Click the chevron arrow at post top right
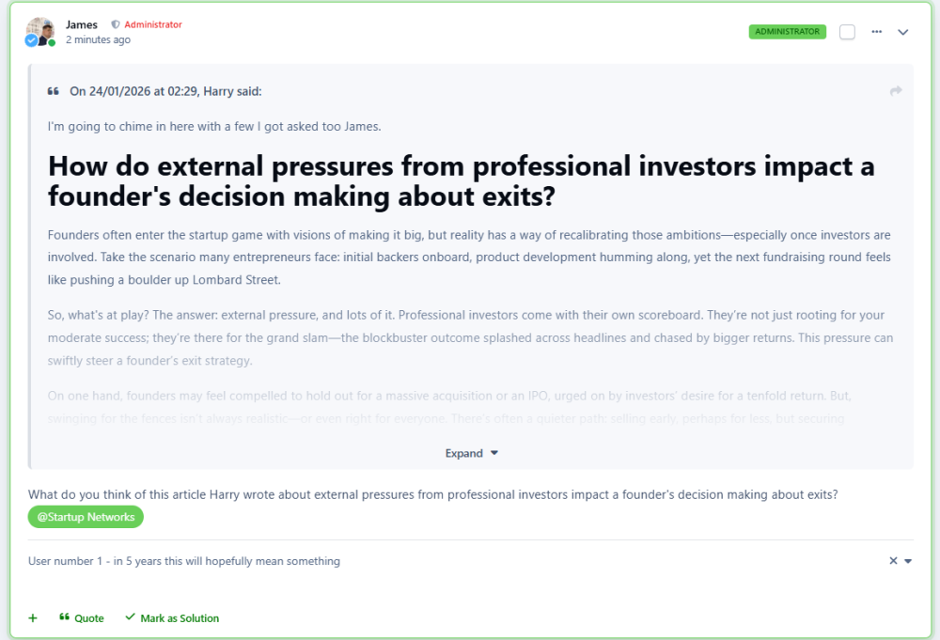 click(x=903, y=32)
